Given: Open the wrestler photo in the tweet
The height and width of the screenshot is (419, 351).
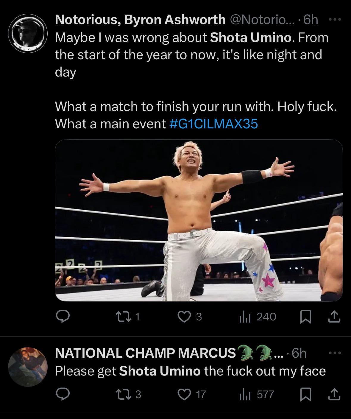Looking at the screenshot, I should 199,220.
